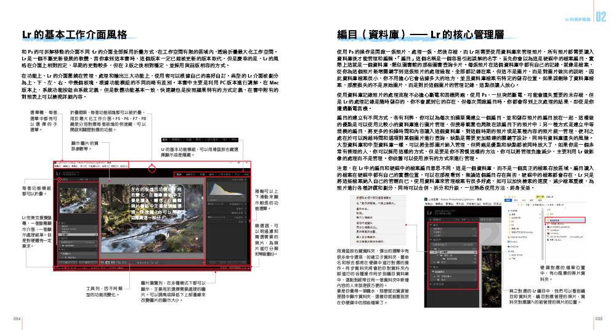This screenshot has width=616, height=330.
Task: Choose 更新檔案夾位置 Update Folder Location in context menu
Action: click(x=367, y=231)
